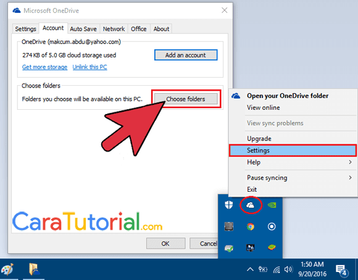
Task: Click the white circle tray icon
Action: click(x=272, y=226)
